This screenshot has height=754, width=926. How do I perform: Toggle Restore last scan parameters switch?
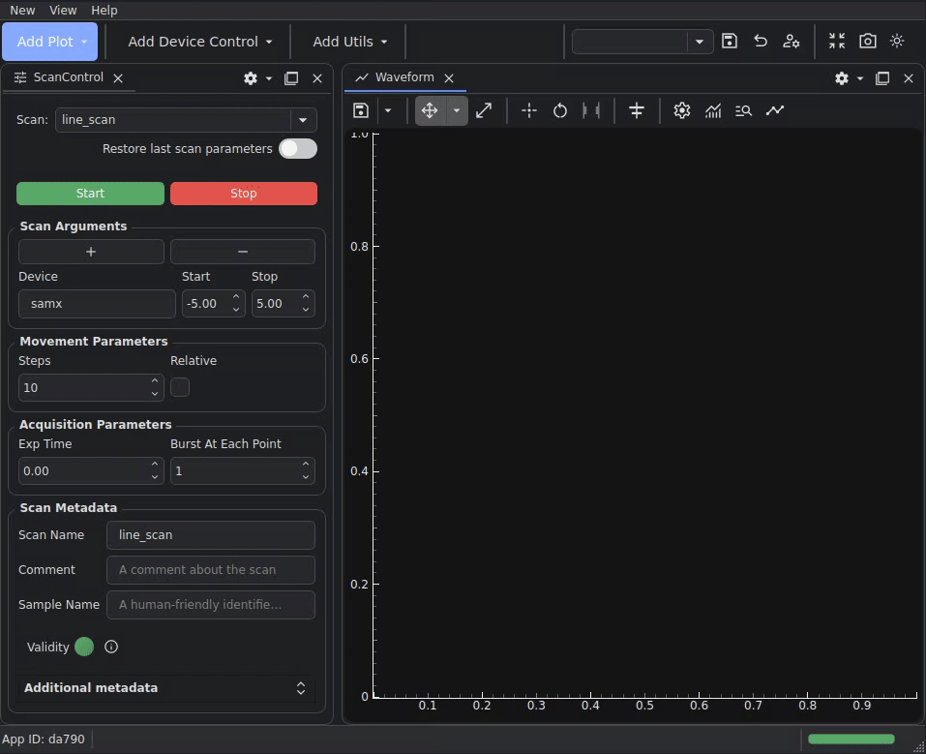(298, 149)
